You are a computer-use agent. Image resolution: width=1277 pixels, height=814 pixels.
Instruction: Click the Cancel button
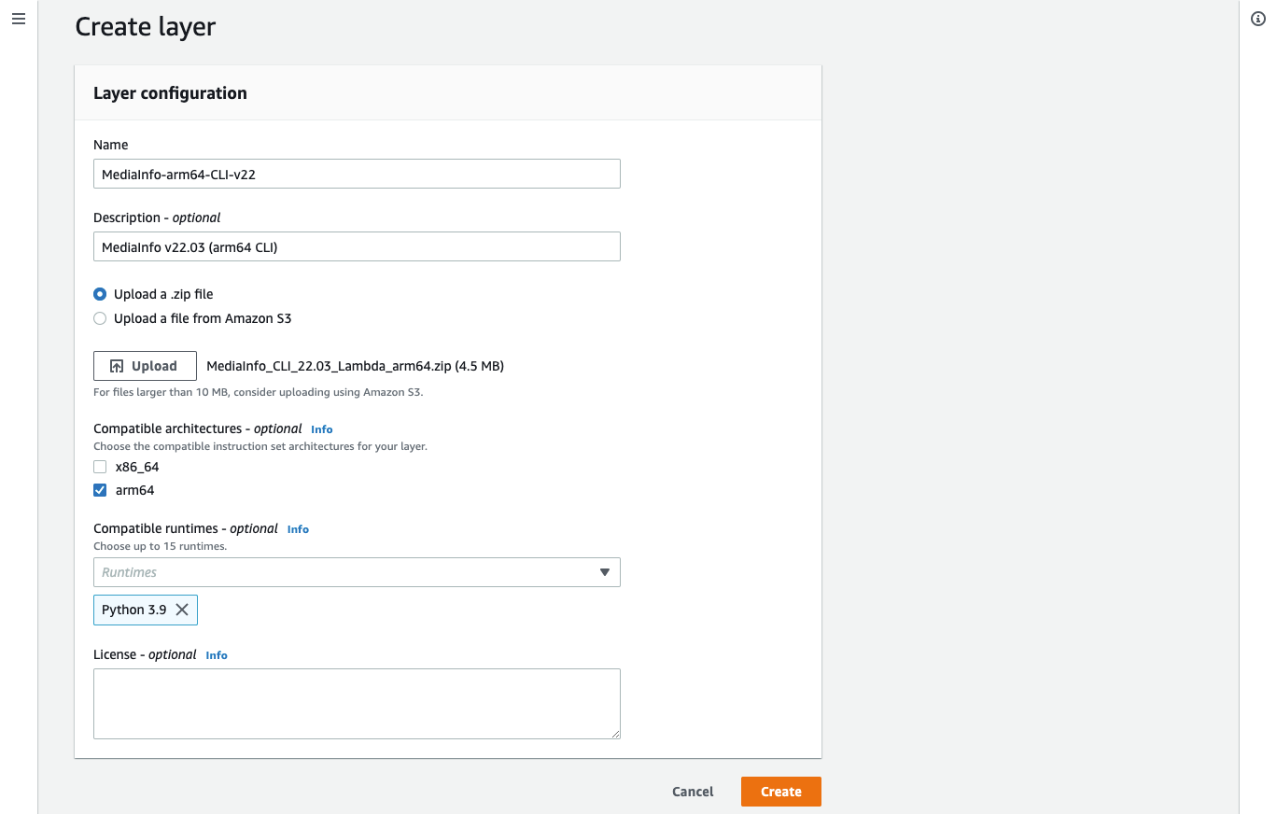(692, 792)
